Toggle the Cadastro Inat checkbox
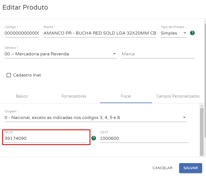The image size is (206, 176). point(9,75)
